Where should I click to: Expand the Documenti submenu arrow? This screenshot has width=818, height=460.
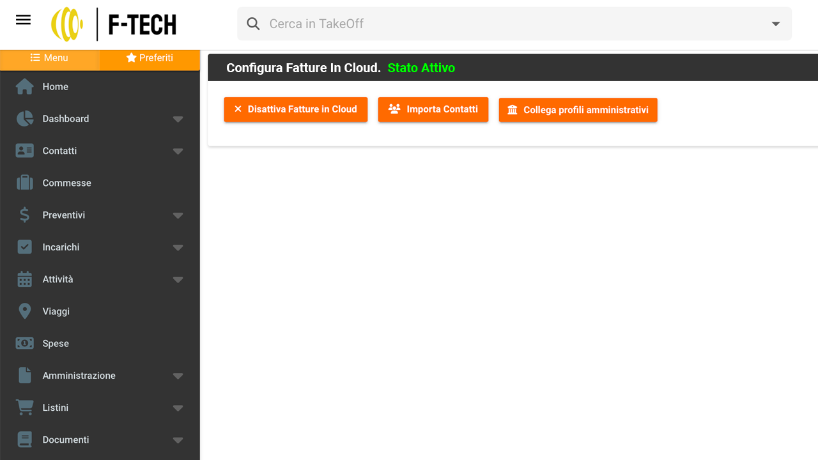[x=178, y=440]
